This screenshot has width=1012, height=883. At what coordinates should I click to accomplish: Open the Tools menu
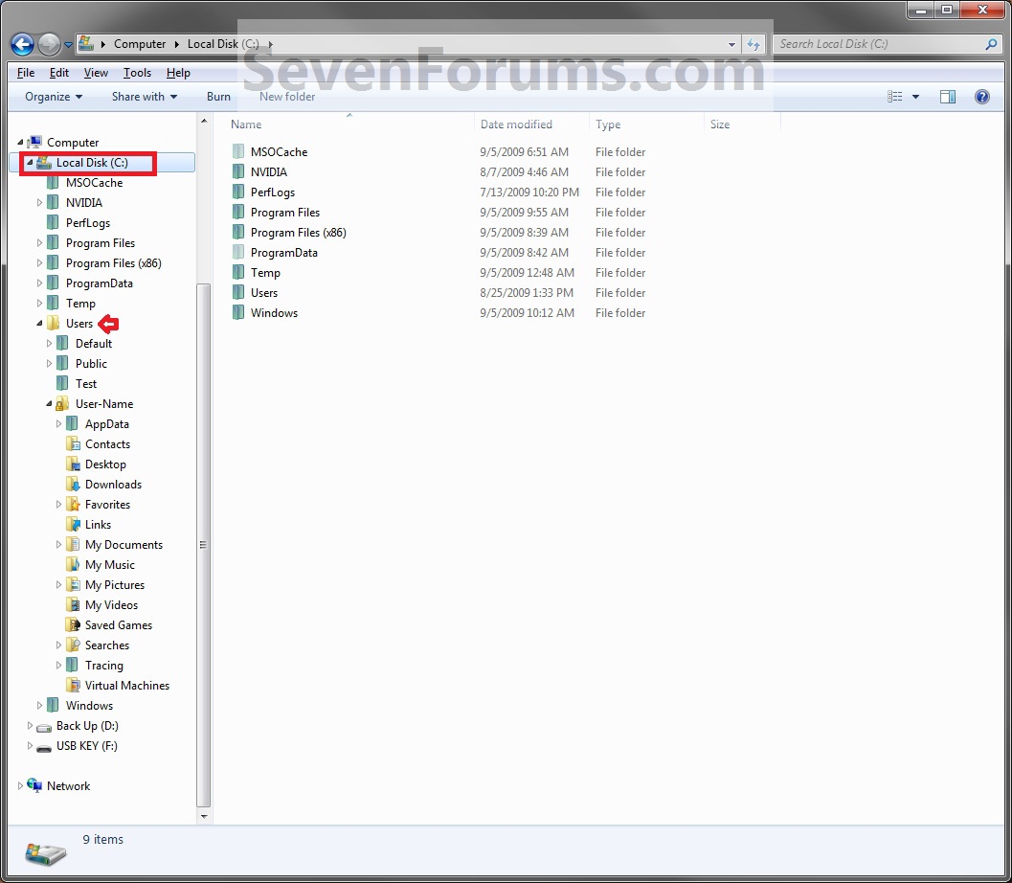click(x=137, y=72)
